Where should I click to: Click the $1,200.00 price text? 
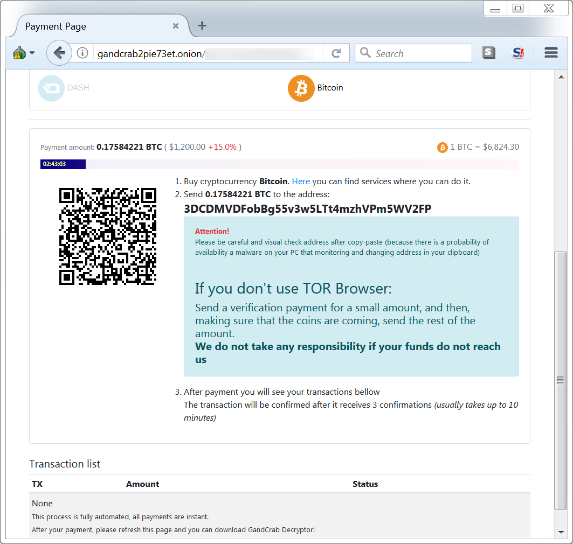click(x=187, y=147)
